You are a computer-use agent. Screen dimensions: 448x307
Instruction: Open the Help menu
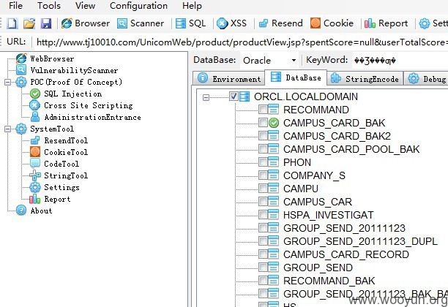192,6
